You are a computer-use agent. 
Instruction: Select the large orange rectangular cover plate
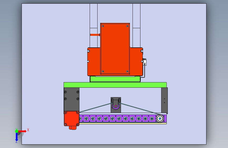[x=115, y=49]
